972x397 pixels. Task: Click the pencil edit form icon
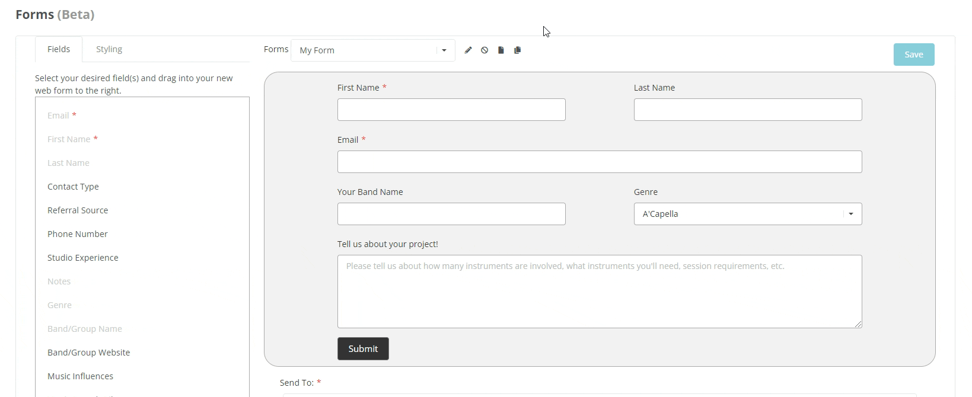(468, 50)
